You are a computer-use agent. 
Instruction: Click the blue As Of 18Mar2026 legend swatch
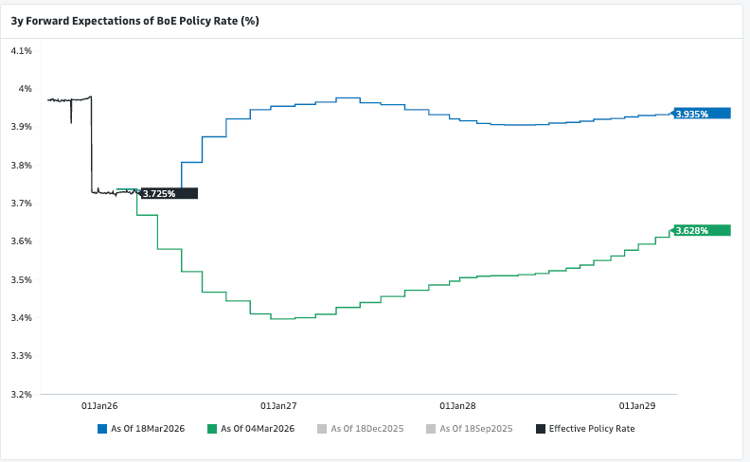point(102,429)
